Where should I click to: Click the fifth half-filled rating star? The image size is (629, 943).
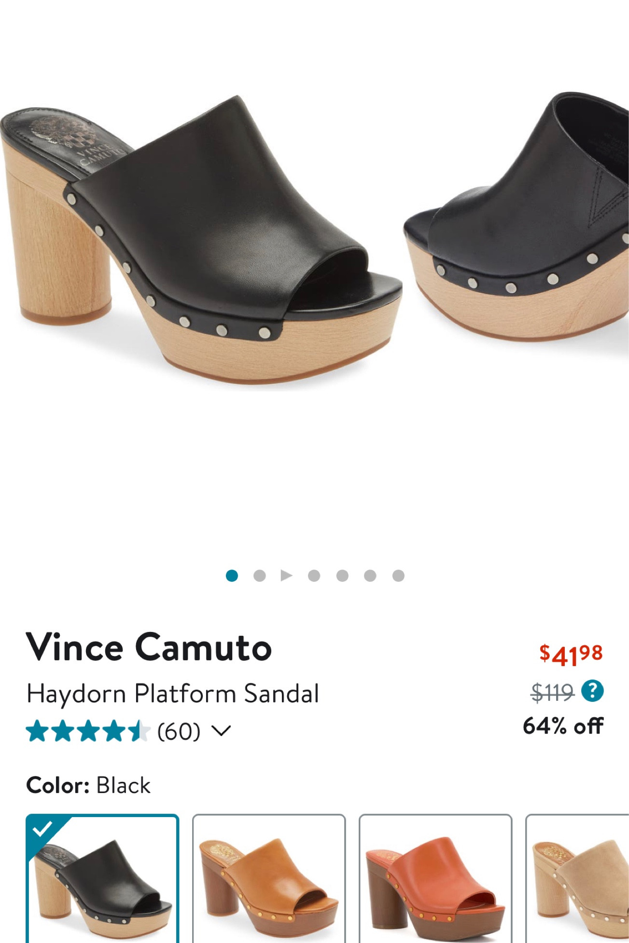(x=140, y=731)
